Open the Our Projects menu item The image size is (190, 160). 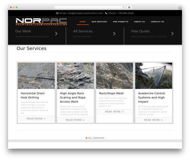[x=120, y=22]
